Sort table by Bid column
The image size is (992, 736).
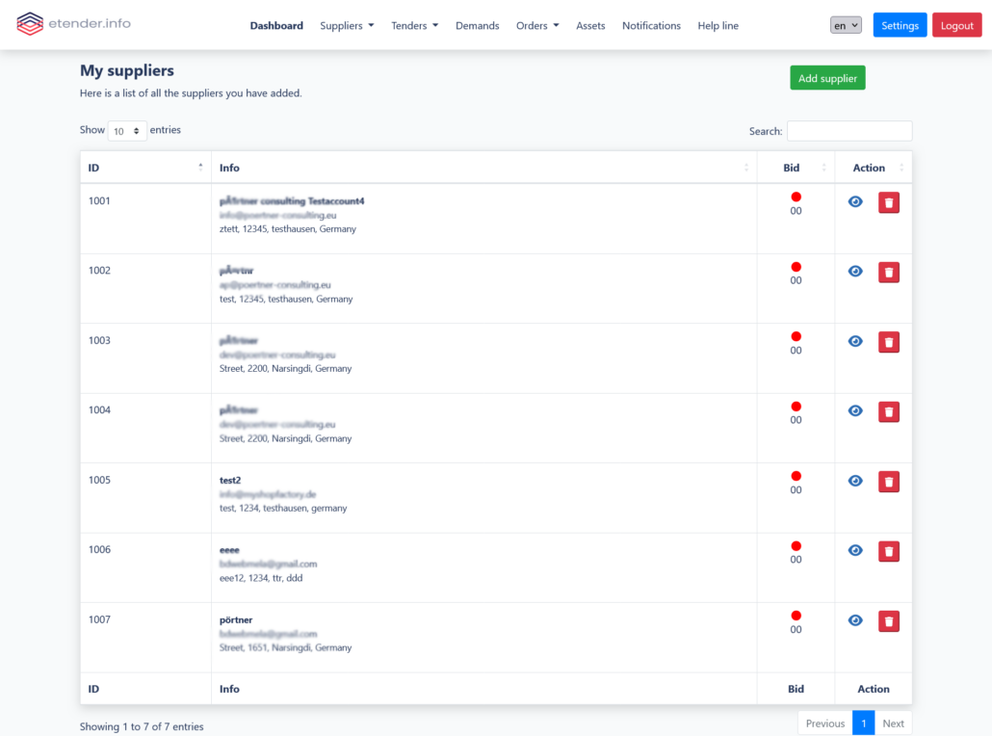pyautogui.click(x=796, y=168)
